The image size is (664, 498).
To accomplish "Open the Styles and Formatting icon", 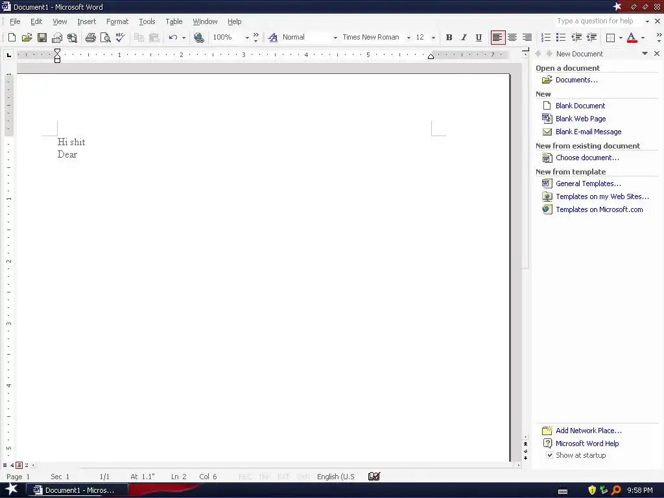I will point(273,37).
